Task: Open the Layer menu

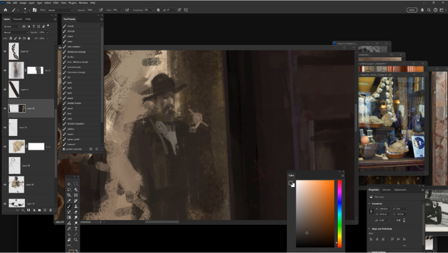Action: 32,3
